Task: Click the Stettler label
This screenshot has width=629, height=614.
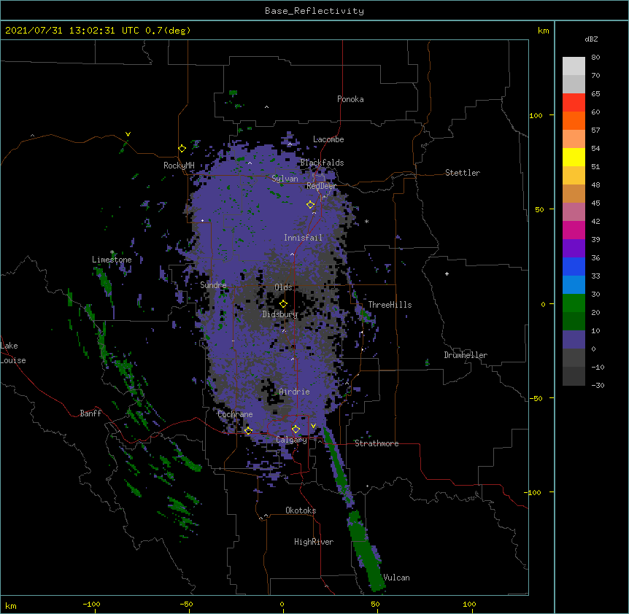Action: tap(463, 173)
